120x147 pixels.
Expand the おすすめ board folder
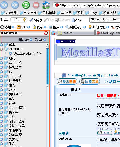point(1,63)
